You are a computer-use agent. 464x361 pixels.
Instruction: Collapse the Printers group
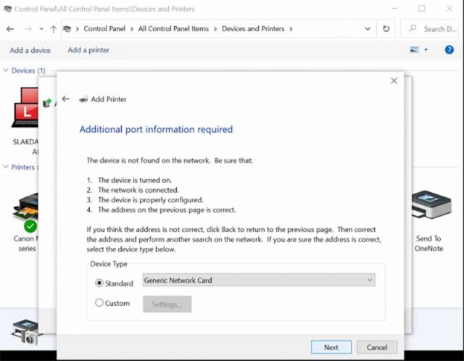pos(6,167)
